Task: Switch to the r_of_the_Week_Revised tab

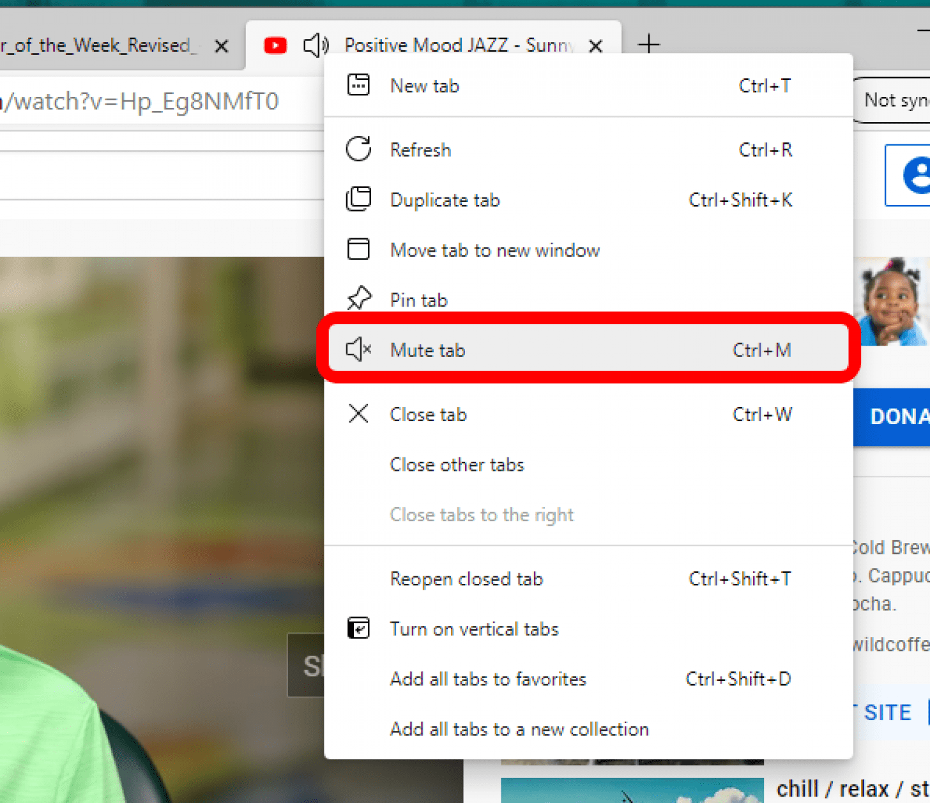Action: [102, 45]
